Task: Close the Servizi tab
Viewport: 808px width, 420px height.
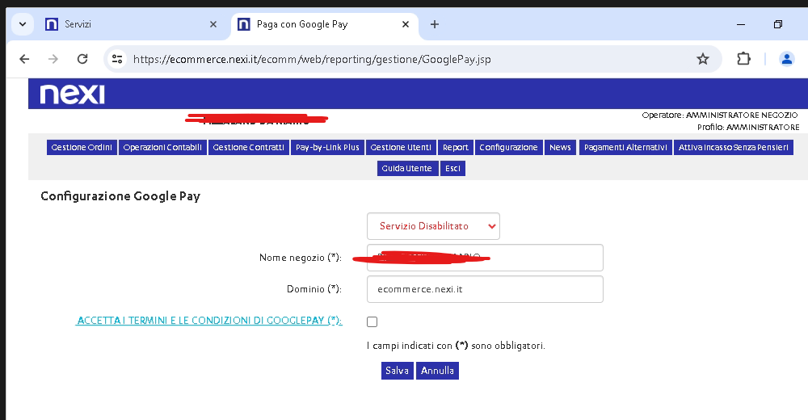Action: (x=213, y=24)
